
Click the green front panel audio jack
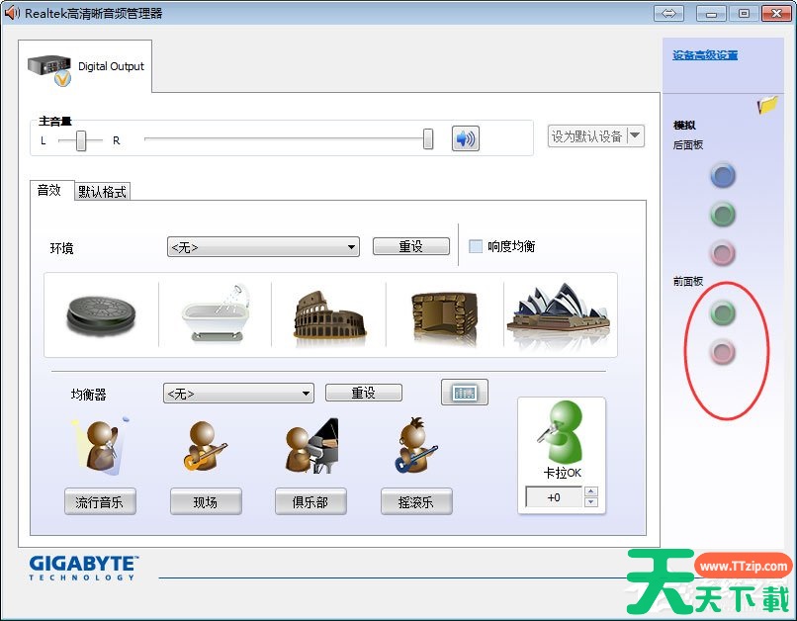tap(723, 313)
